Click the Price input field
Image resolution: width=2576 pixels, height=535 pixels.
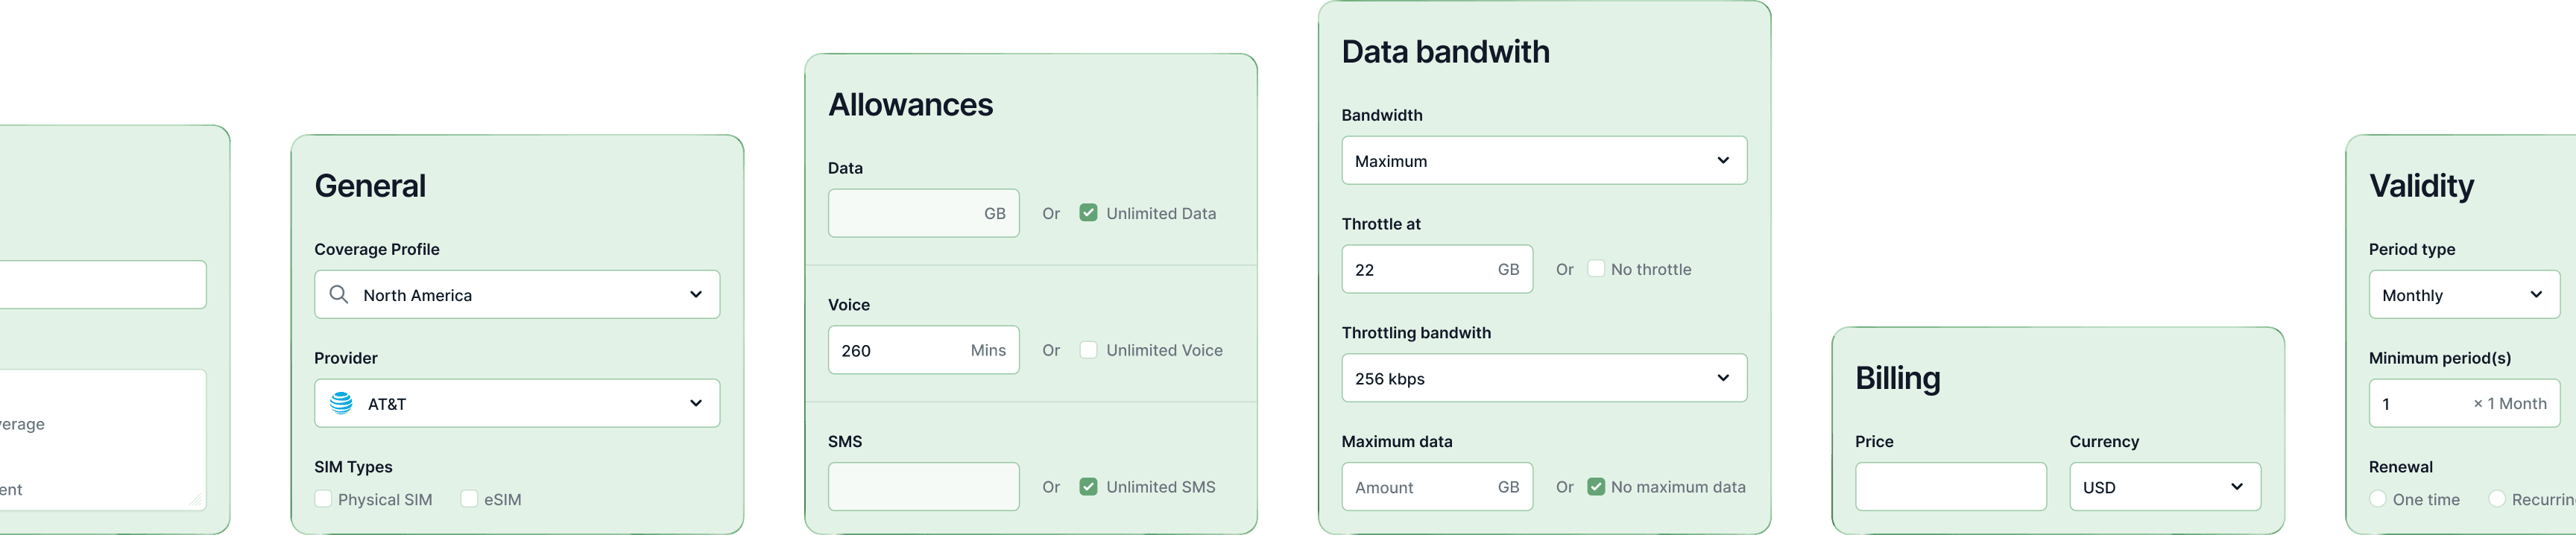pos(1950,487)
